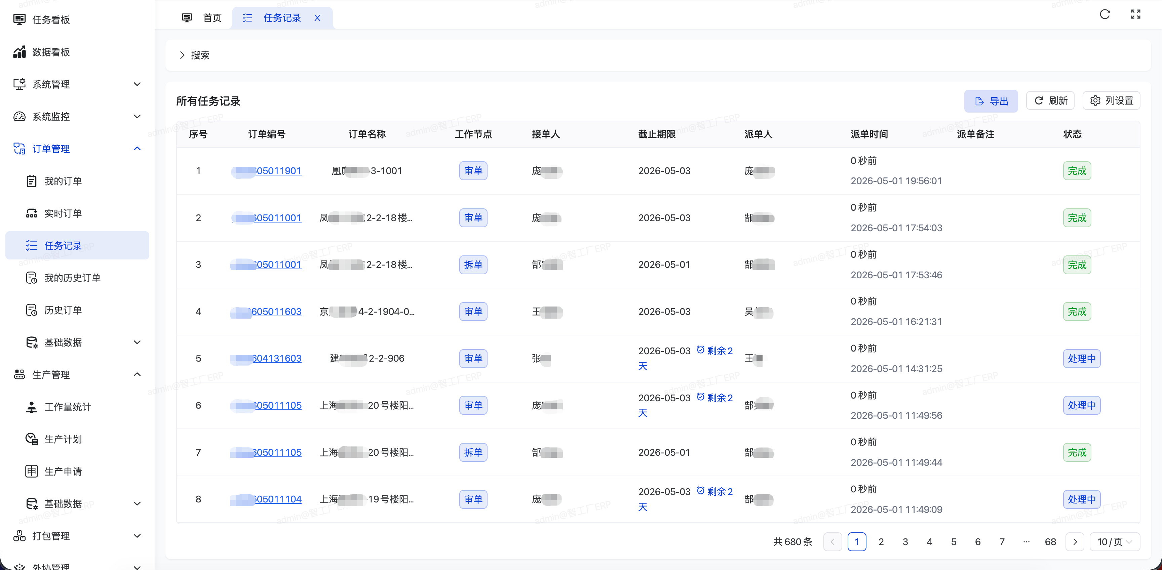This screenshot has width=1162, height=570.
Task: Click the 刷新 refresh button
Action: pos(1050,100)
